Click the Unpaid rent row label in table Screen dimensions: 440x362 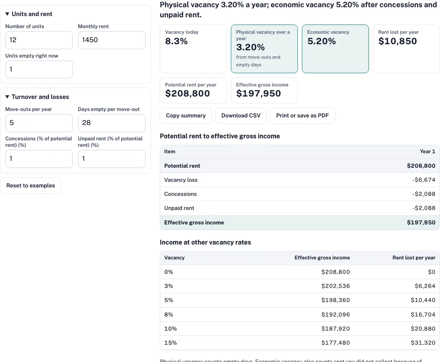[x=179, y=208]
